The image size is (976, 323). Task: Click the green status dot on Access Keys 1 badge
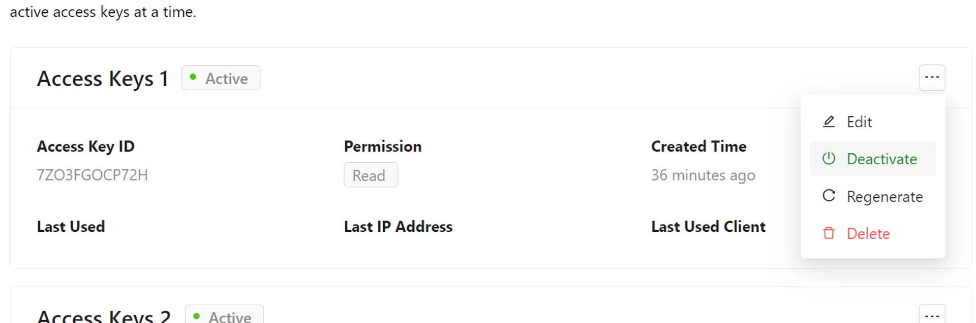193,76
